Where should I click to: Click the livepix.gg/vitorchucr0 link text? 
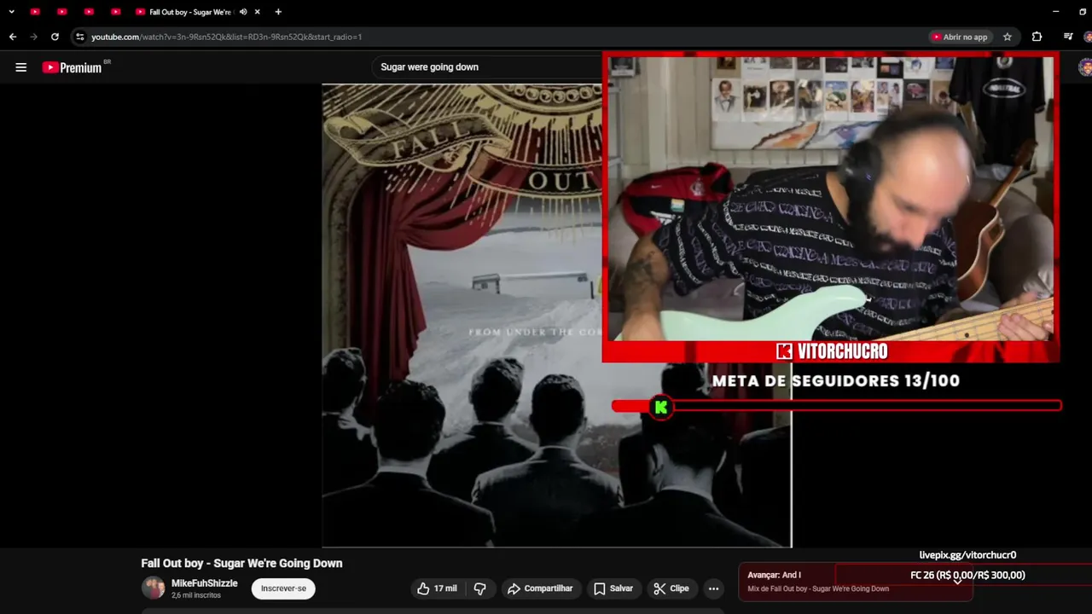coord(967,555)
